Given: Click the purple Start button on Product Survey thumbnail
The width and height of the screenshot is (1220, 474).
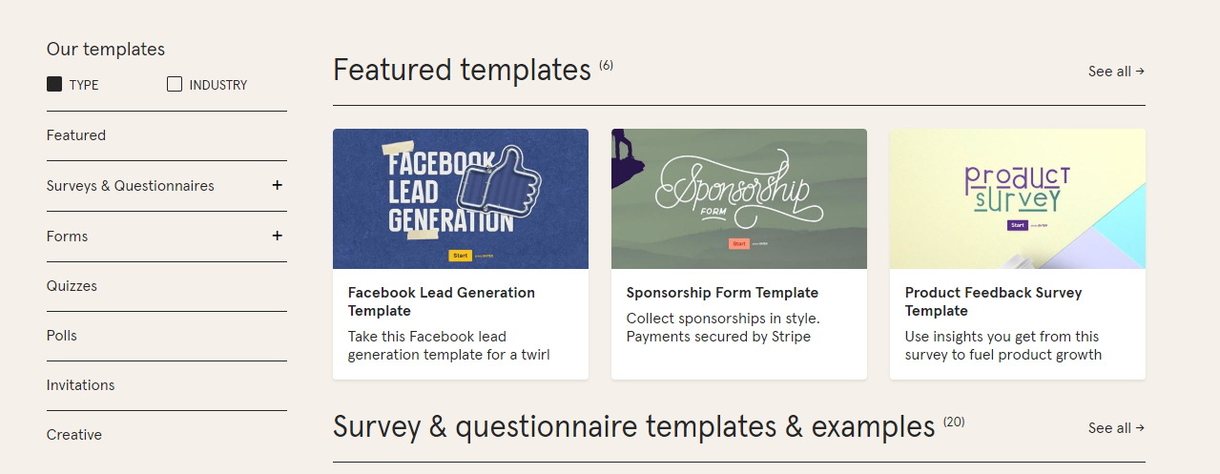Looking at the screenshot, I should pos(1017,226).
